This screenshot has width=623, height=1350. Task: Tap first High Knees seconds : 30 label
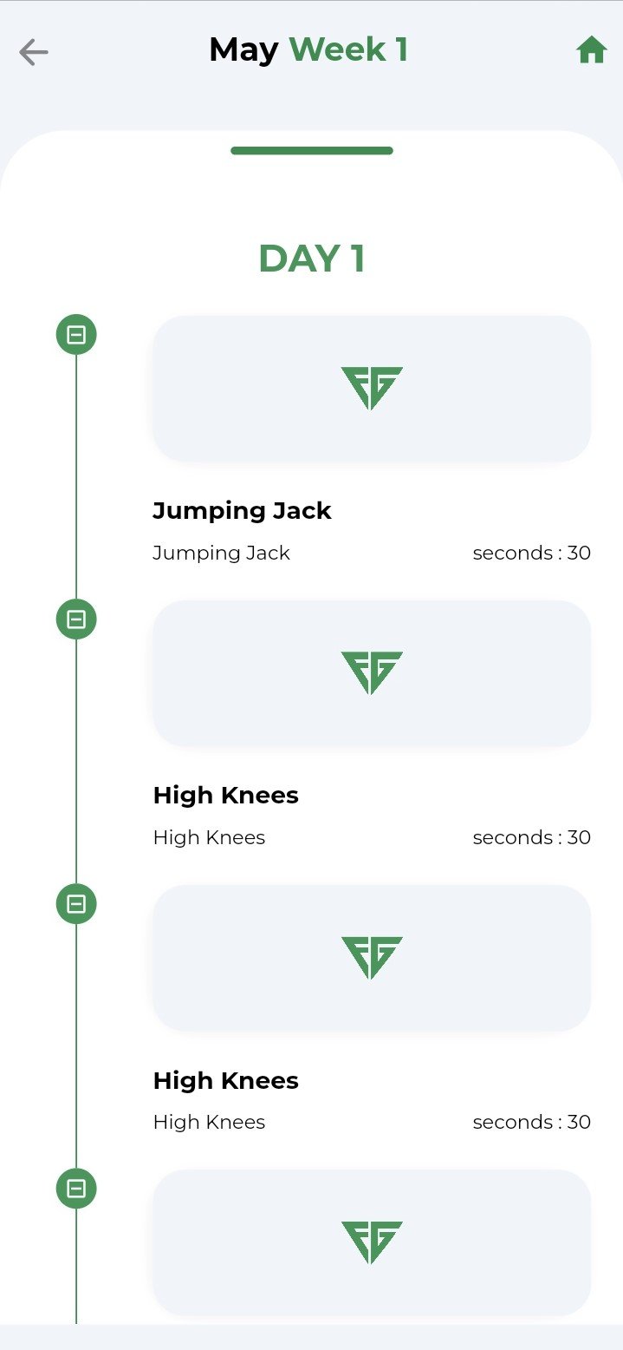pos(531,837)
